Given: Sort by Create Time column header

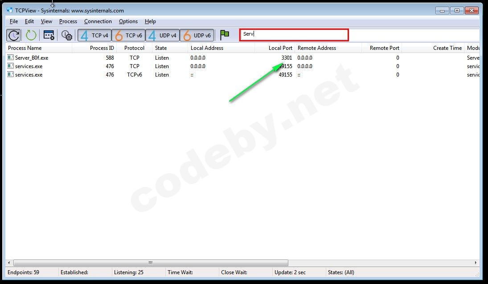Looking at the screenshot, I should coord(433,48).
